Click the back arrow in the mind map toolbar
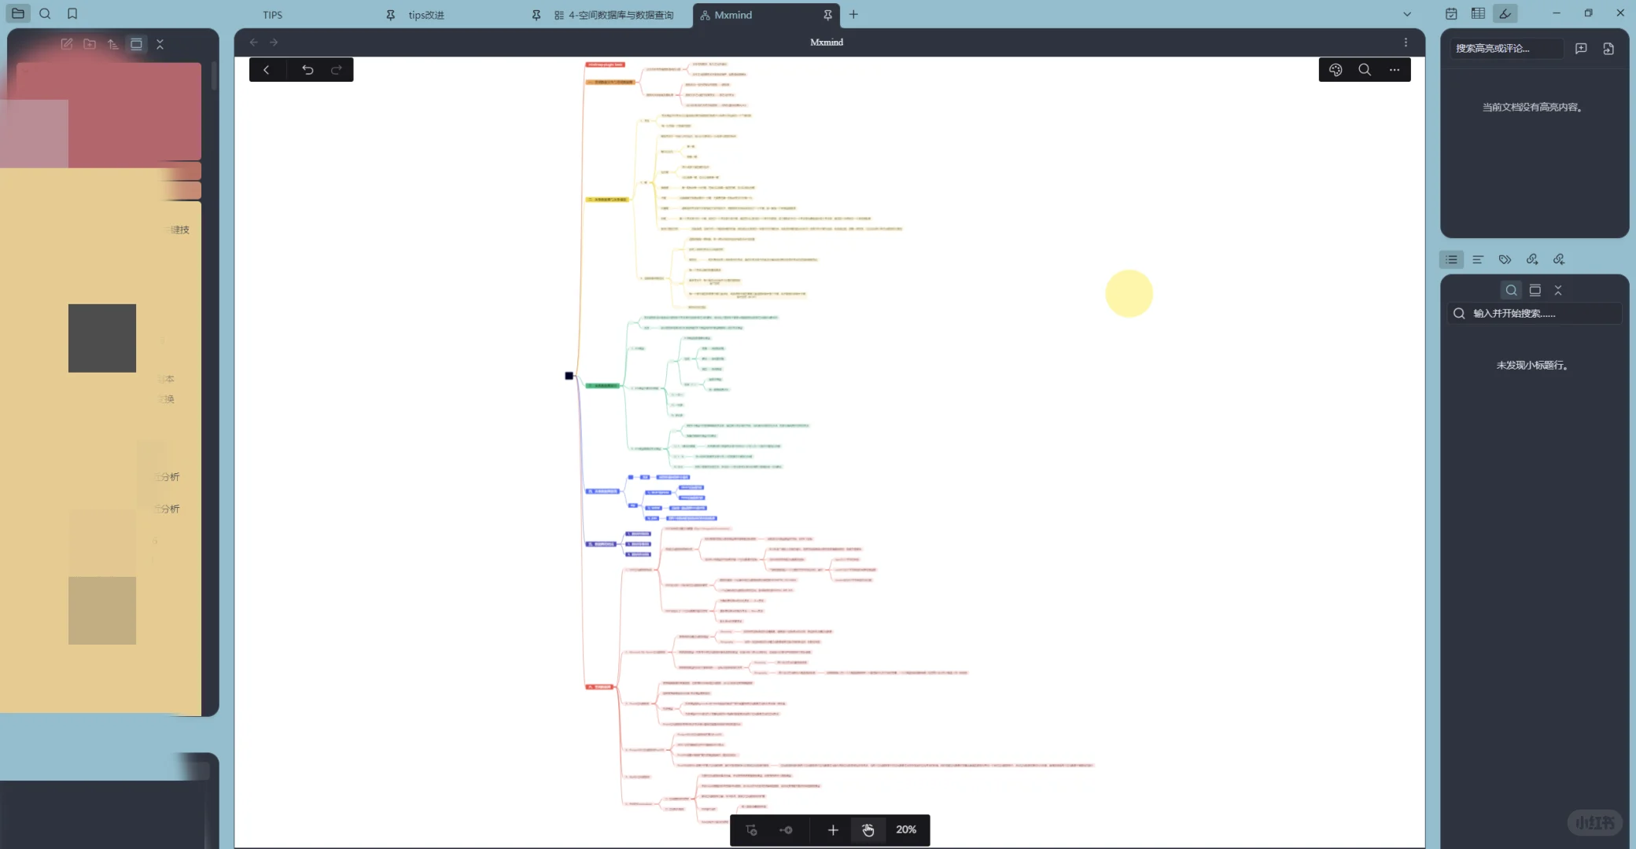 point(267,70)
